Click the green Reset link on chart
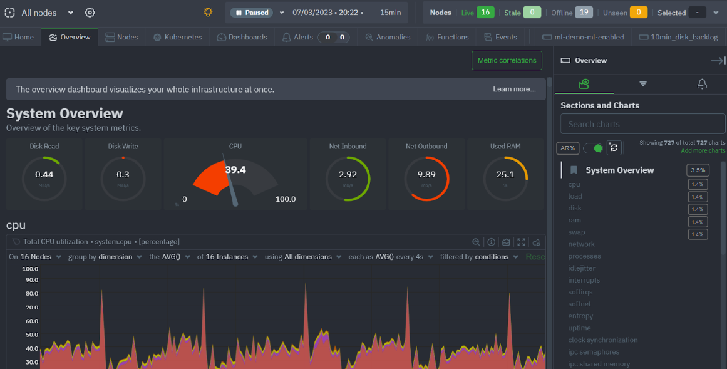Screen dimensions: 727x369 535,257
